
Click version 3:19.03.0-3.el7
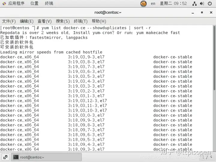pyautogui.click(x=86, y=115)
